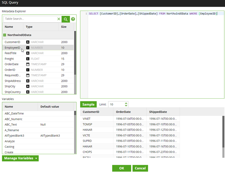Select the CustomerID column row

click(38, 42)
